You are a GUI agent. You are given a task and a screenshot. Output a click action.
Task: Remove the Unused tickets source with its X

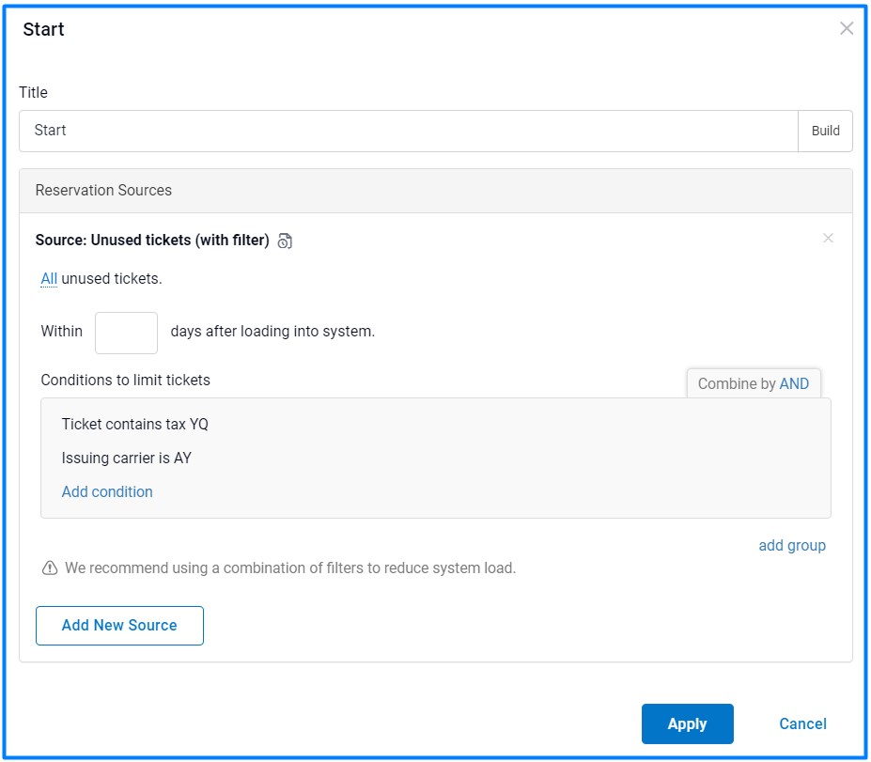pos(828,239)
